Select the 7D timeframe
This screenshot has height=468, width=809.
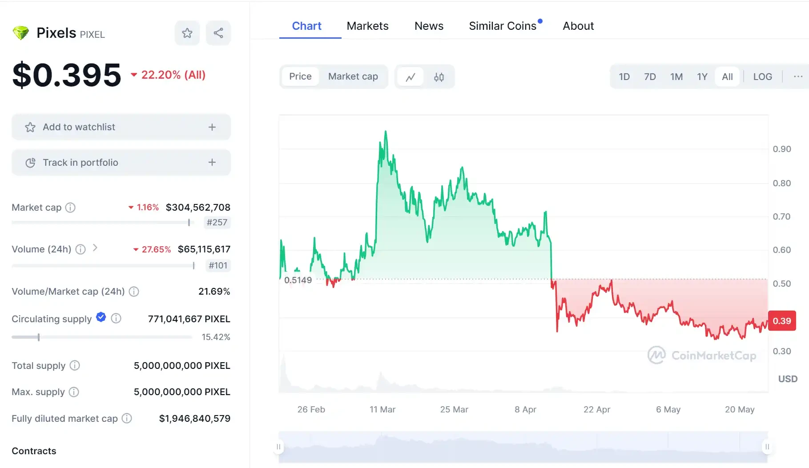pos(650,76)
